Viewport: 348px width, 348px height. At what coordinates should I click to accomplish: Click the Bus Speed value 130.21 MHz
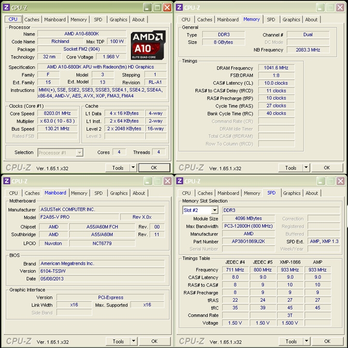57,128
